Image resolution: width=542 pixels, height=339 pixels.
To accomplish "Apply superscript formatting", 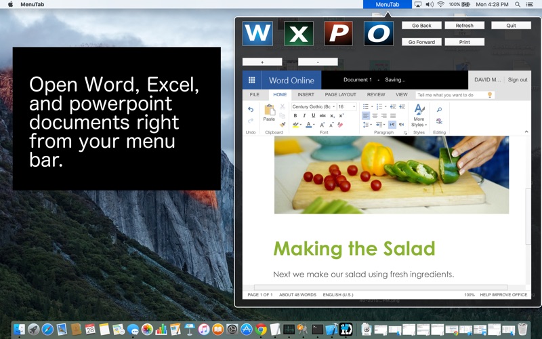I will 341,115.
